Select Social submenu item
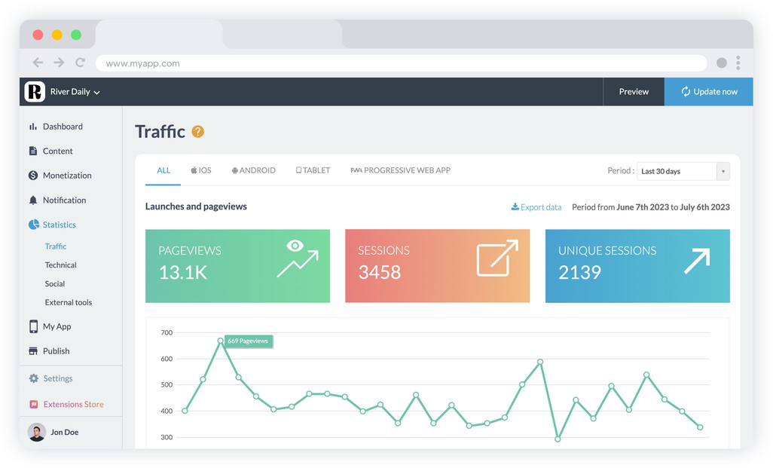The image size is (773, 468). coord(55,283)
